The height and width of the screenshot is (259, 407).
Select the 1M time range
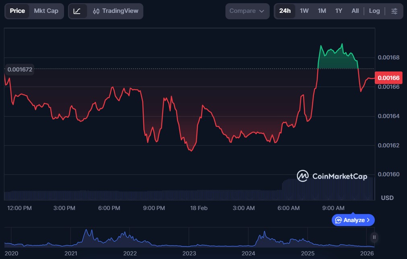[322, 11]
